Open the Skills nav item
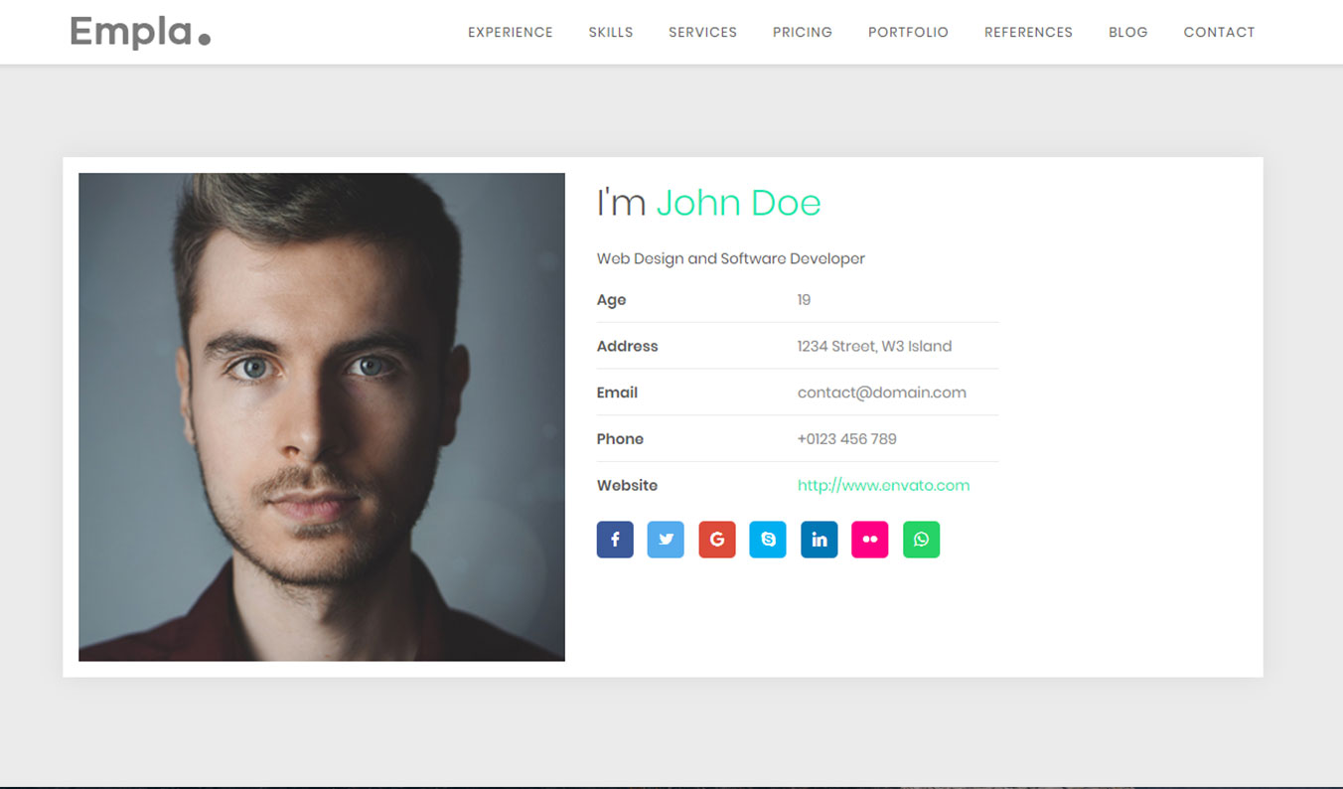 pos(611,33)
